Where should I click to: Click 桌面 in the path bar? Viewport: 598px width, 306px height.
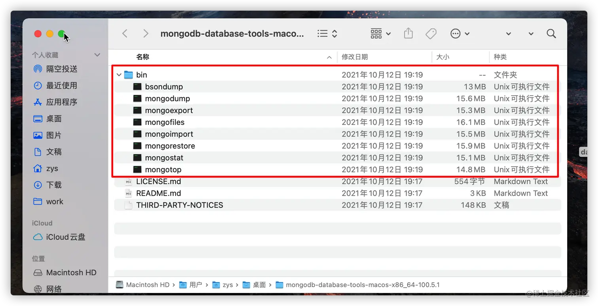254,285
